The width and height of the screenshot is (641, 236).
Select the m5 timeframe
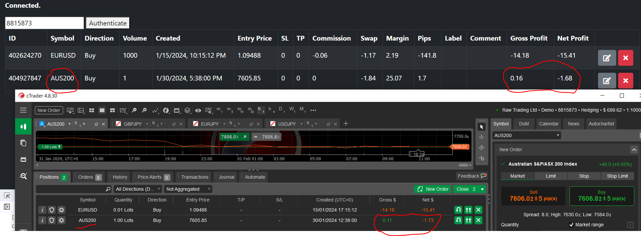tap(230, 110)
